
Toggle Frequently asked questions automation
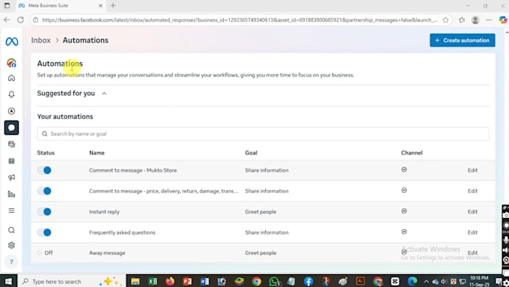pos(44,233)
